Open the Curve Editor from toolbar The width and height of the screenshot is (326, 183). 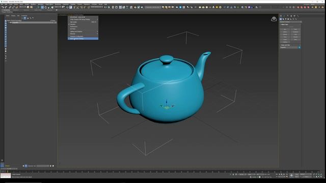click(124, 7)
